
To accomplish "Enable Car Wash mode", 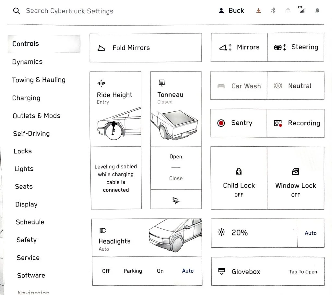I will (x=239, y=85).
